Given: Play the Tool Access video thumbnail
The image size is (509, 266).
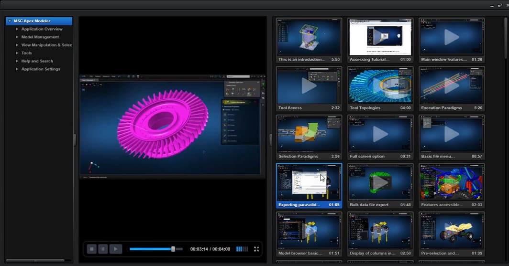Looking at the screenshot, I should pos(309,85).
